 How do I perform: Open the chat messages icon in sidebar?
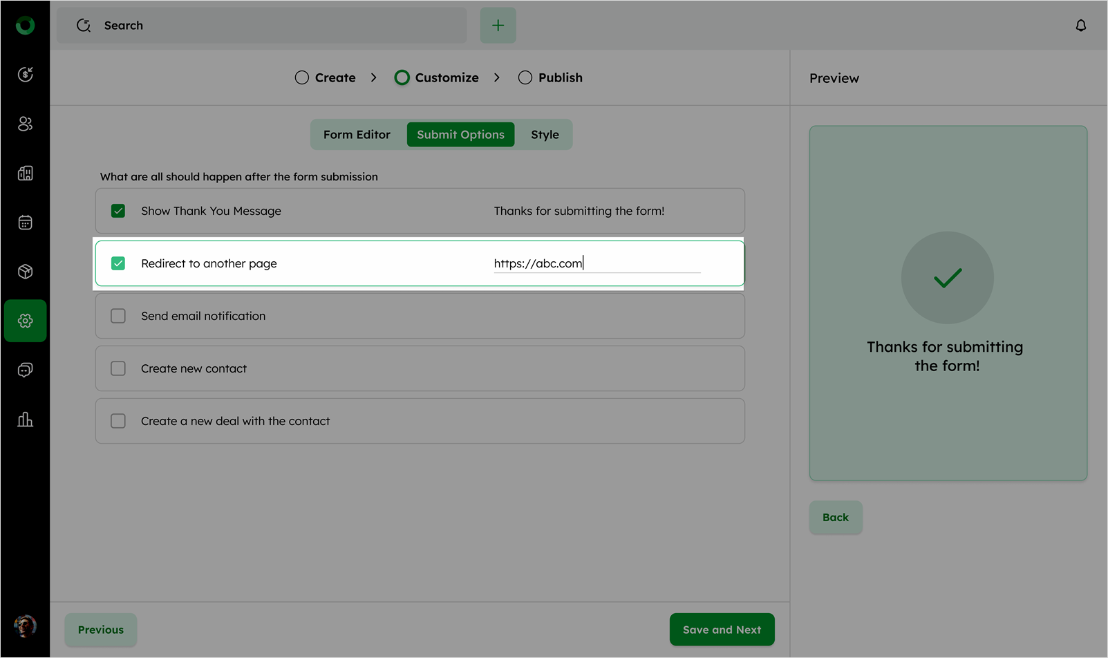[26, 370]
